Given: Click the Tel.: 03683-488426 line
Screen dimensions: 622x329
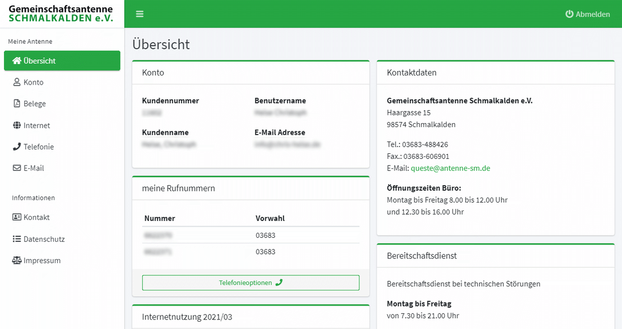Looking at the screenshot, I should [417, 144].
